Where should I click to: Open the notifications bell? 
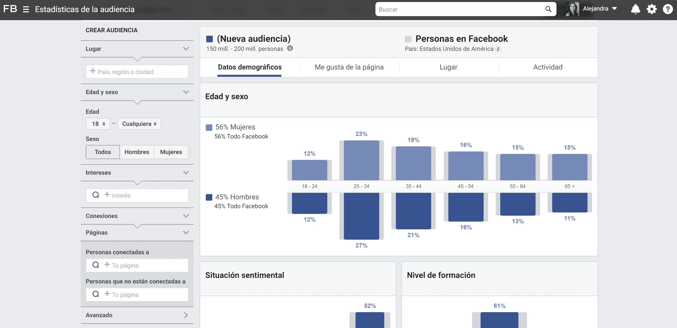[635, 9]
